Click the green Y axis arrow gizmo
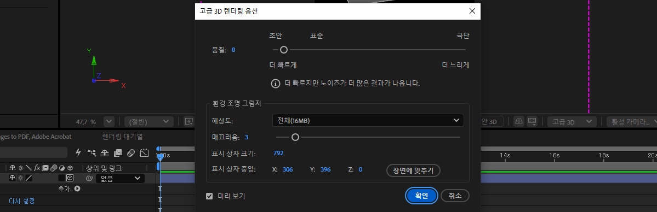Image resolution: width=657 pixels, height=212 pixels. pyautogui.click(x=94, y=62)
